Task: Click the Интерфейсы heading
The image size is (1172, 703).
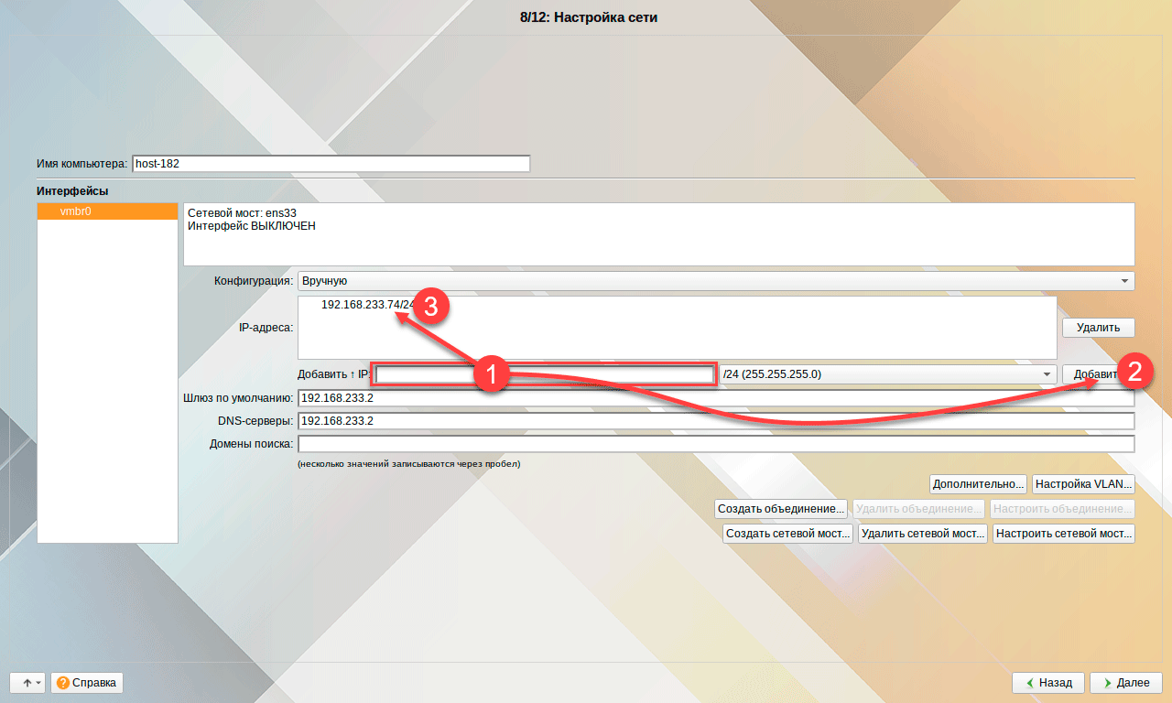Action: [72, 191]
